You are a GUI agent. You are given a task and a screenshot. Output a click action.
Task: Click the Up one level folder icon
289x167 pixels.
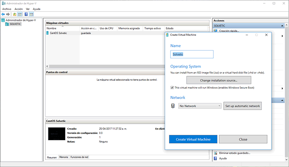(x=14, y=14)
